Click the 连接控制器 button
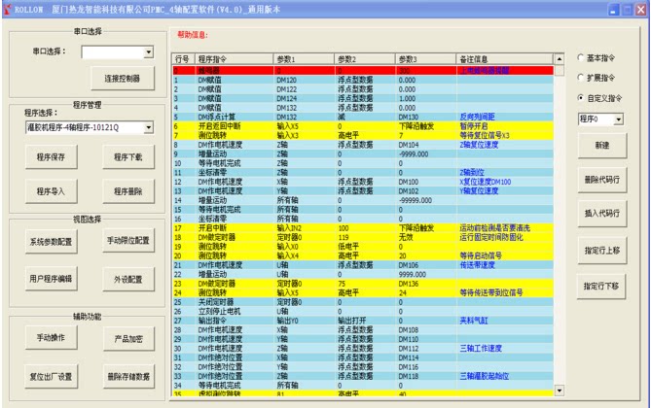 [122, 78]
